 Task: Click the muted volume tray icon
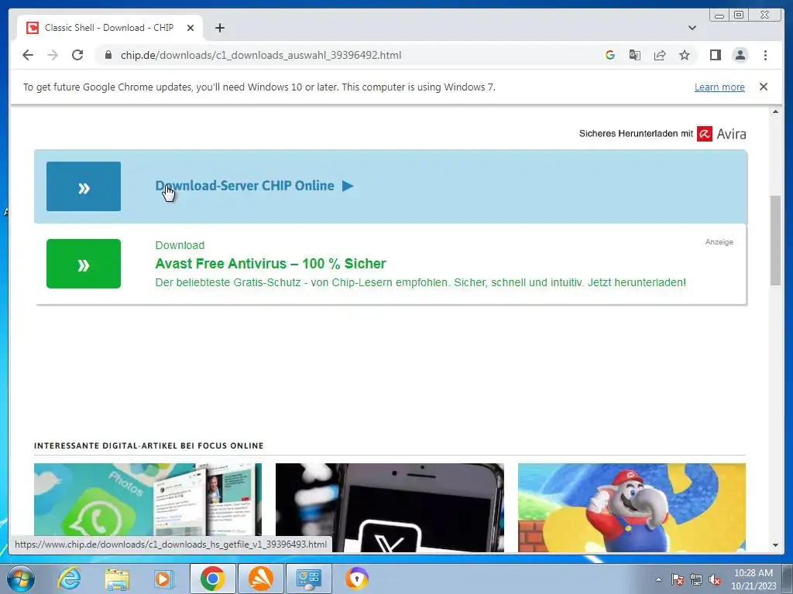click(715, 580)
